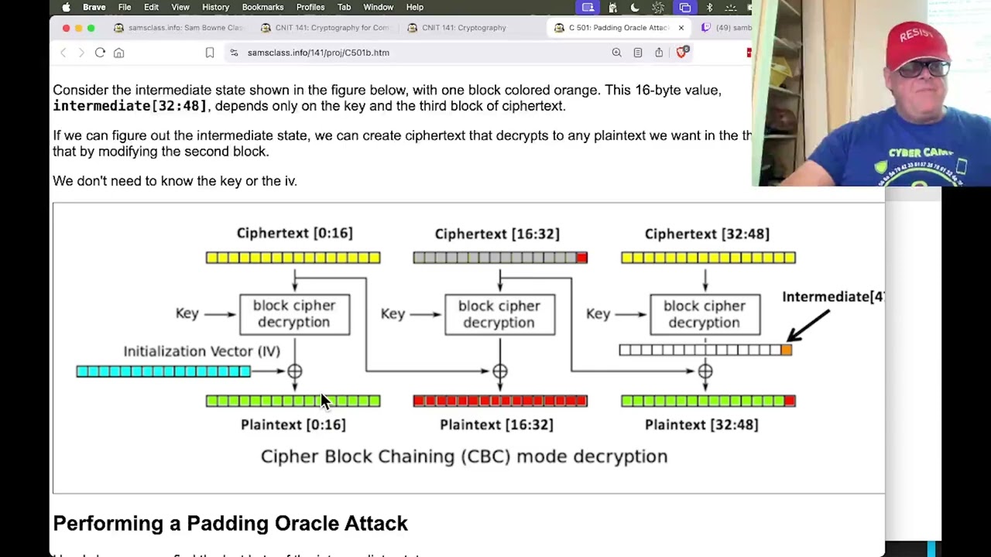Viewport: 991px width, 557px height.
Task: Click the window stacking menu bar icon
Action: click(x=685, y=8)
